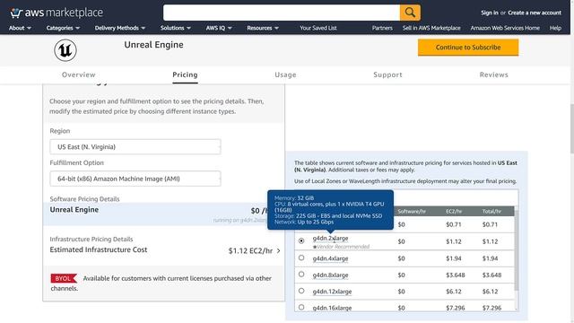
Task: Click the Partners link
Action: point(382,28)
